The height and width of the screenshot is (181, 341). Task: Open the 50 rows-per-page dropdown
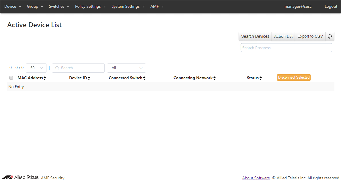[x=36, y=68]
